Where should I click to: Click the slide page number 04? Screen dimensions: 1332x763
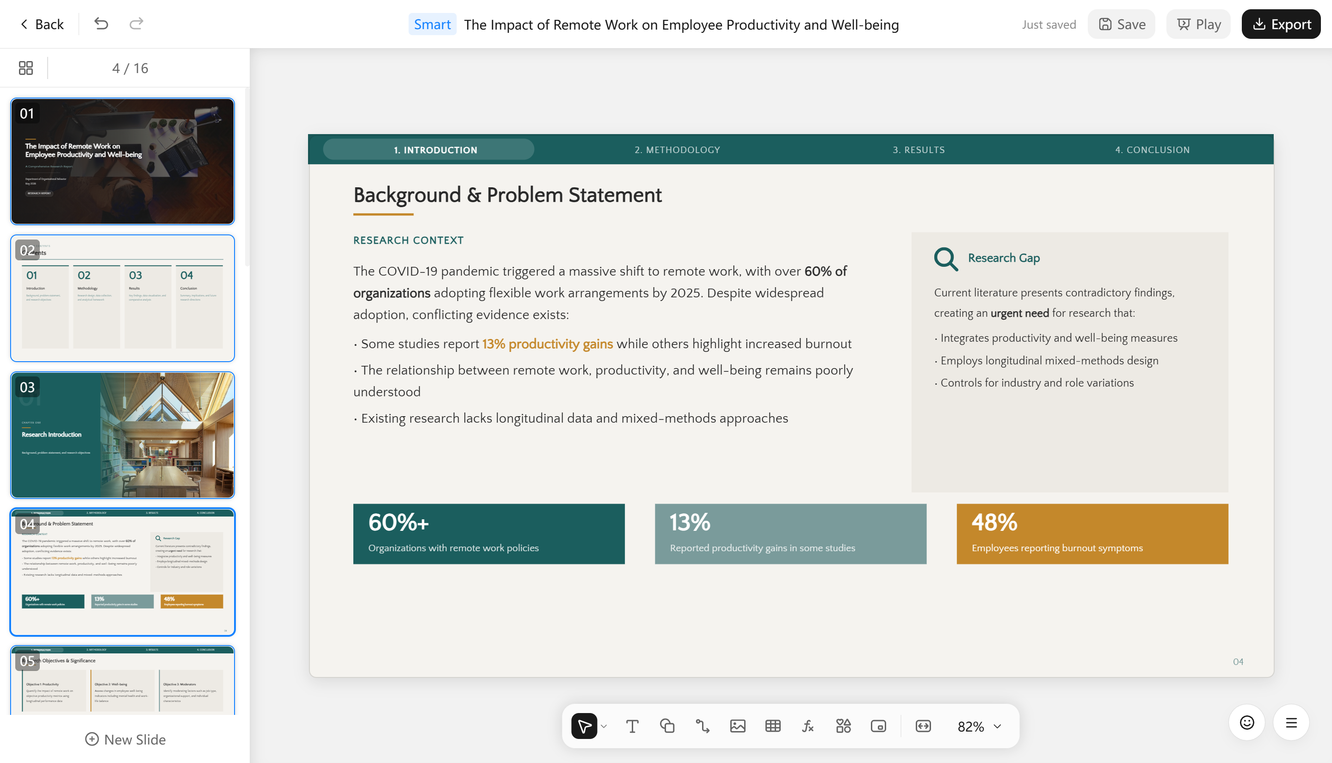click(1238, 662)
